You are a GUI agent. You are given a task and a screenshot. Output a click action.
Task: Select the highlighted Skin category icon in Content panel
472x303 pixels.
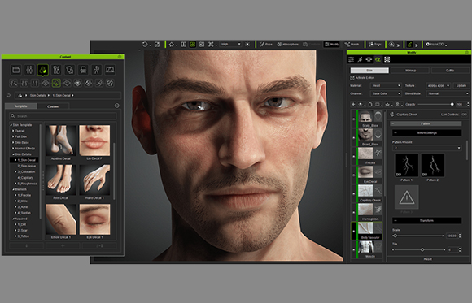coord(43,70)
